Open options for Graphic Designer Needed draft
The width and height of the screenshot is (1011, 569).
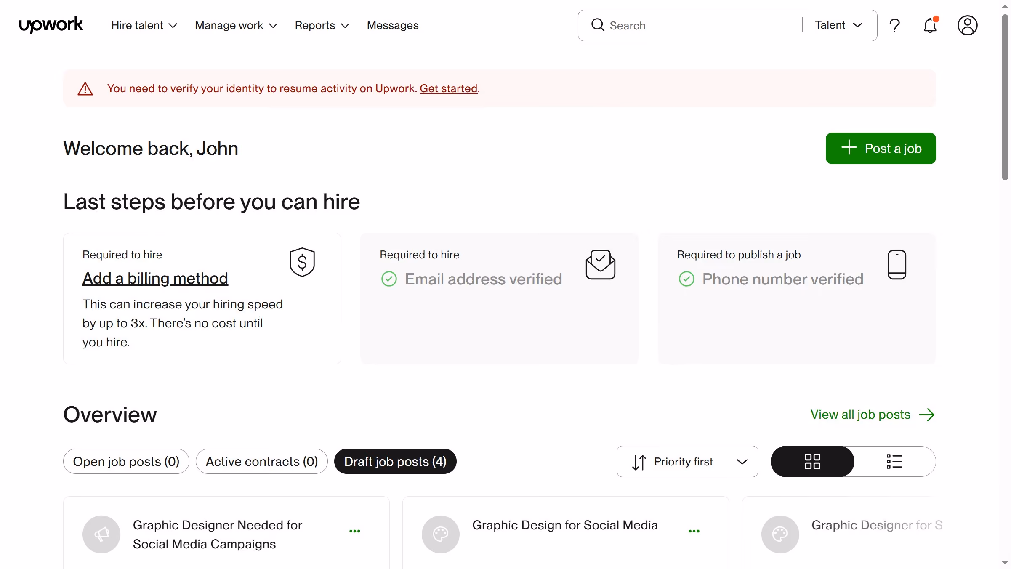[355, 531]
